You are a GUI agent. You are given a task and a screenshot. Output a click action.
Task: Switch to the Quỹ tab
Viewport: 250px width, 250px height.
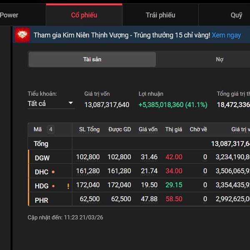click(x=236, y=15)
